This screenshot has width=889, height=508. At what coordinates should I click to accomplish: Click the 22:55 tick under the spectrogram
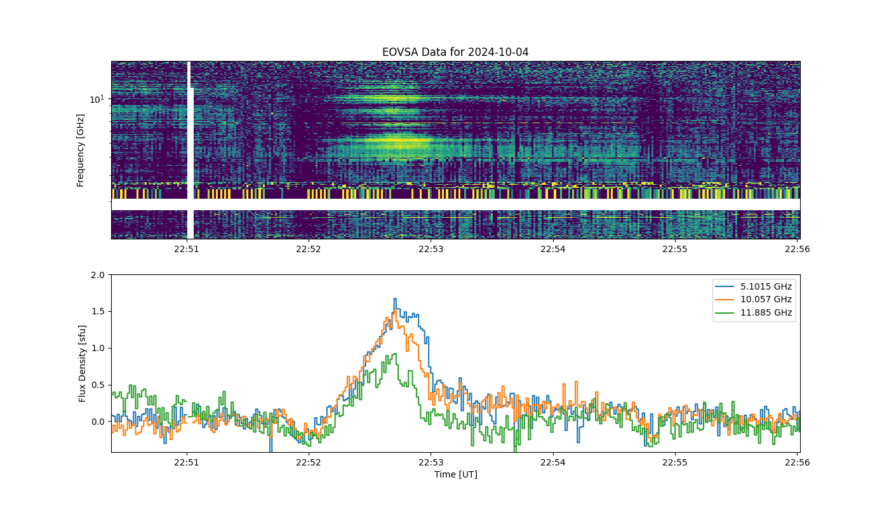tap(675, 249)
